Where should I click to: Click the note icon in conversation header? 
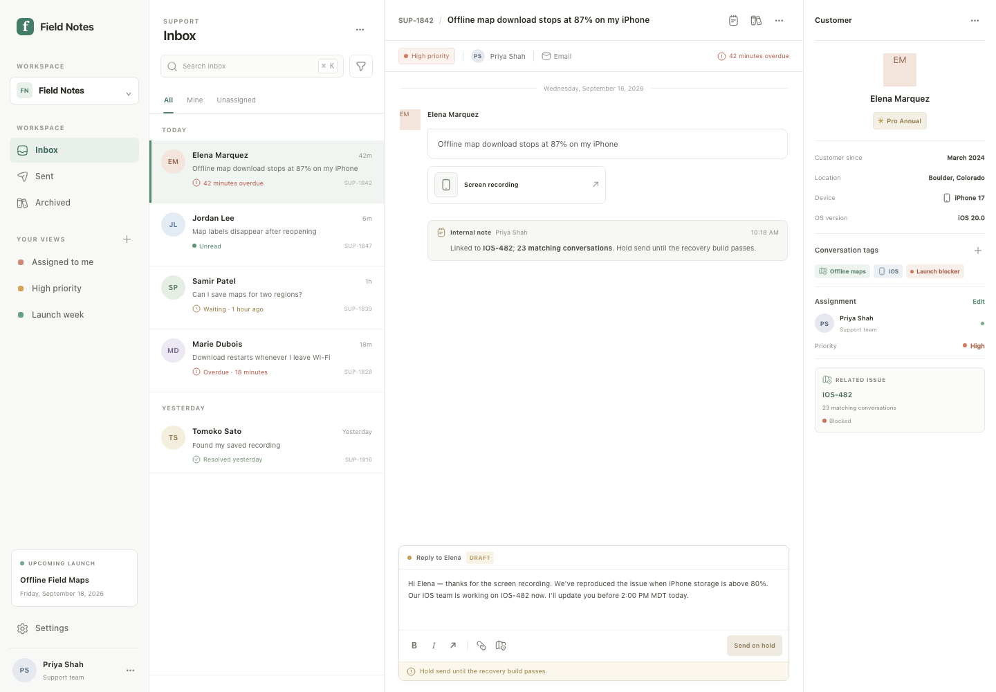click(734, 21)
